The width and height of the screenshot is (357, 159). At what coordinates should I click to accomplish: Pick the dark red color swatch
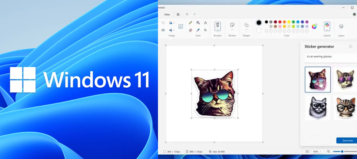(x=275, y=22)
